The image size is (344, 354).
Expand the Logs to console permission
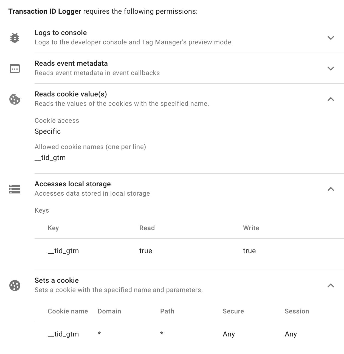pos(331,38)
